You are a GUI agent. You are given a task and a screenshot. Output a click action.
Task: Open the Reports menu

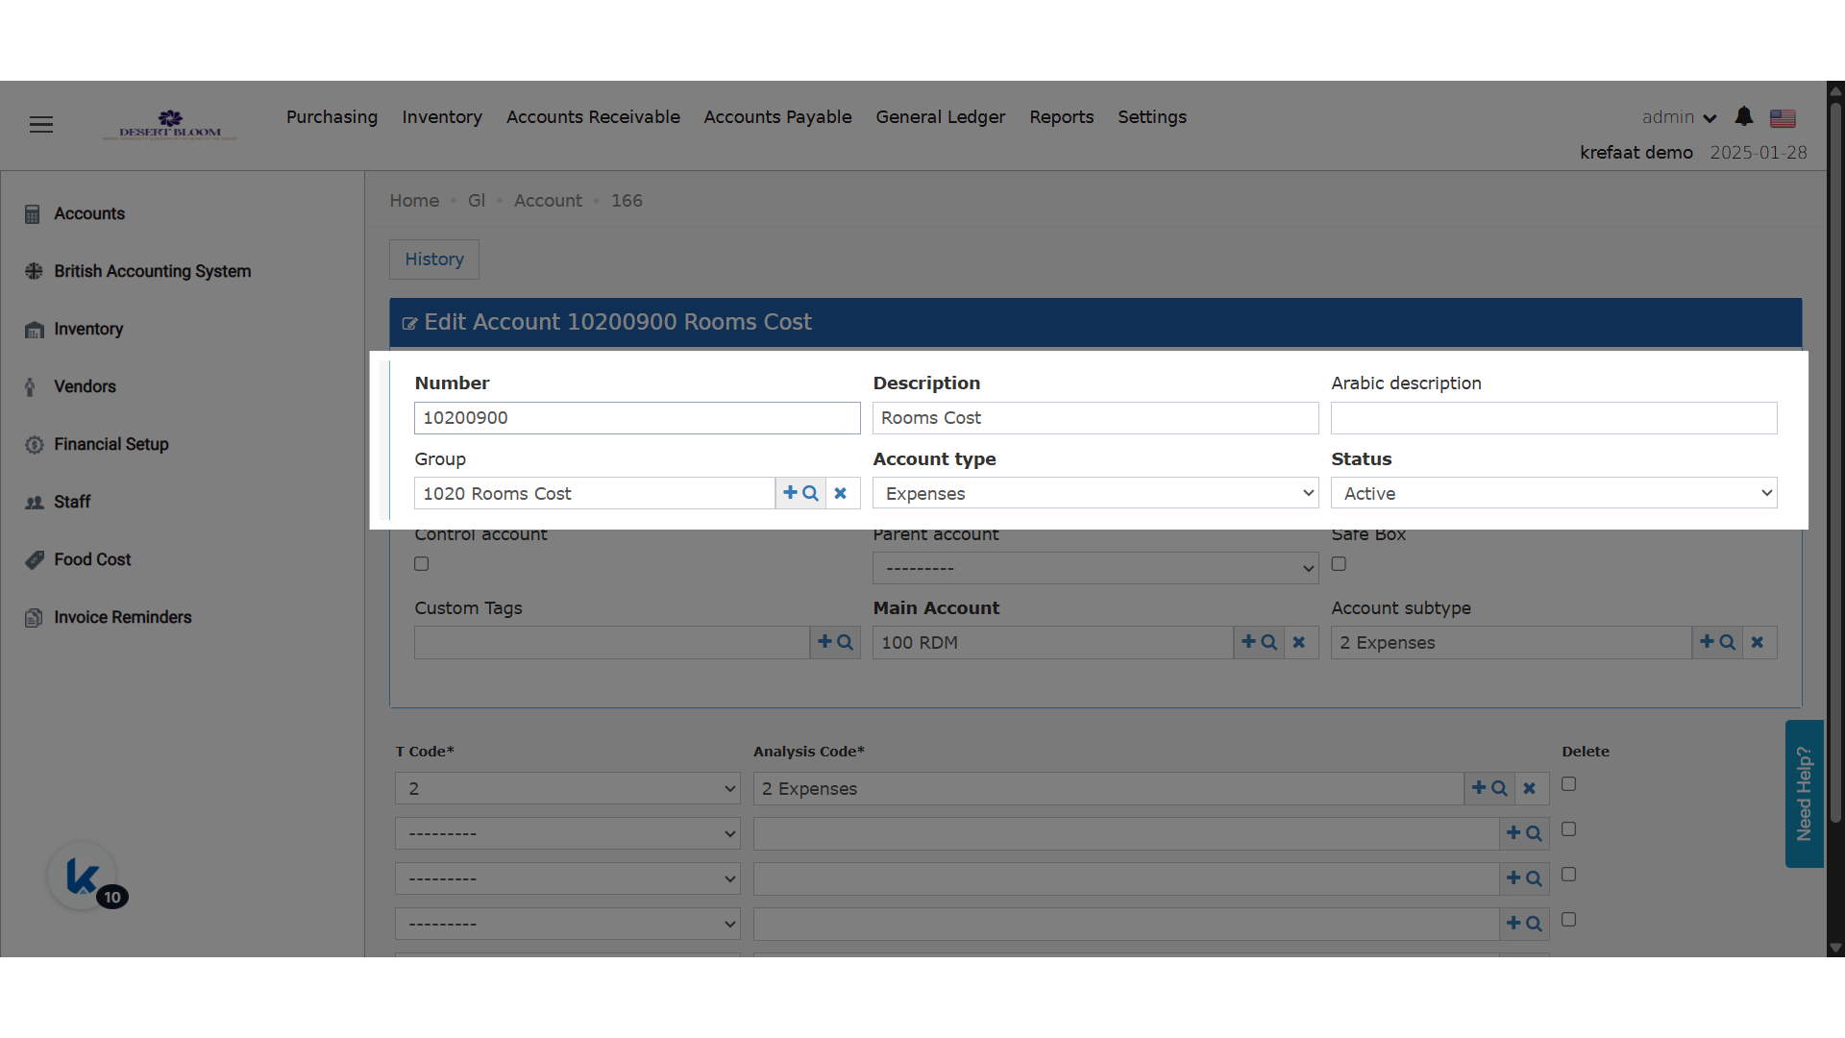(x=1061, y=117)
